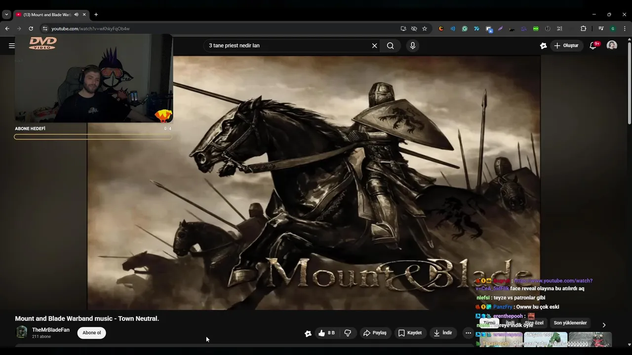Open Chrome extensions puzzle menu
The image size is (632, 355).
(x=583, y=29)
